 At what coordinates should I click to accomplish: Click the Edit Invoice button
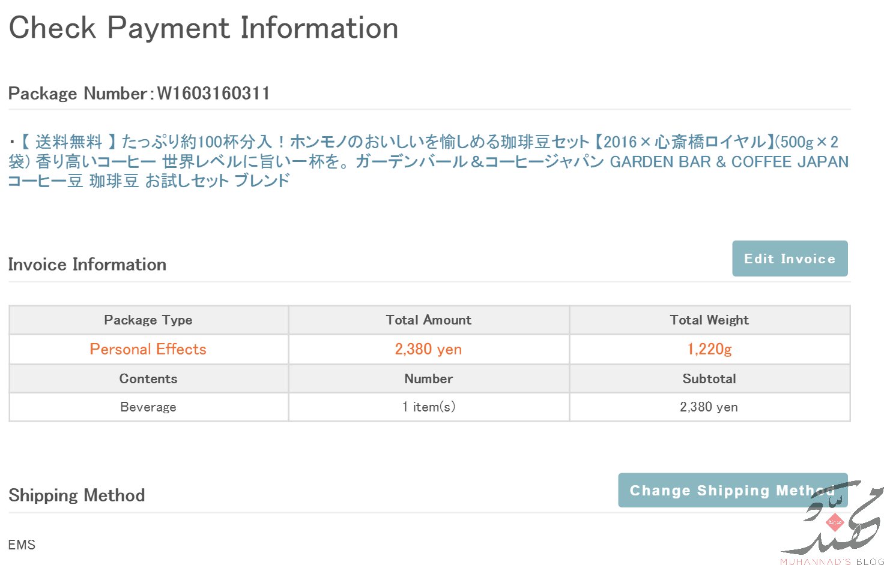[789, 259]
